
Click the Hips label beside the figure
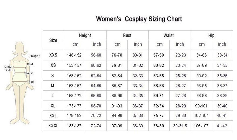[x=31, y=82]
